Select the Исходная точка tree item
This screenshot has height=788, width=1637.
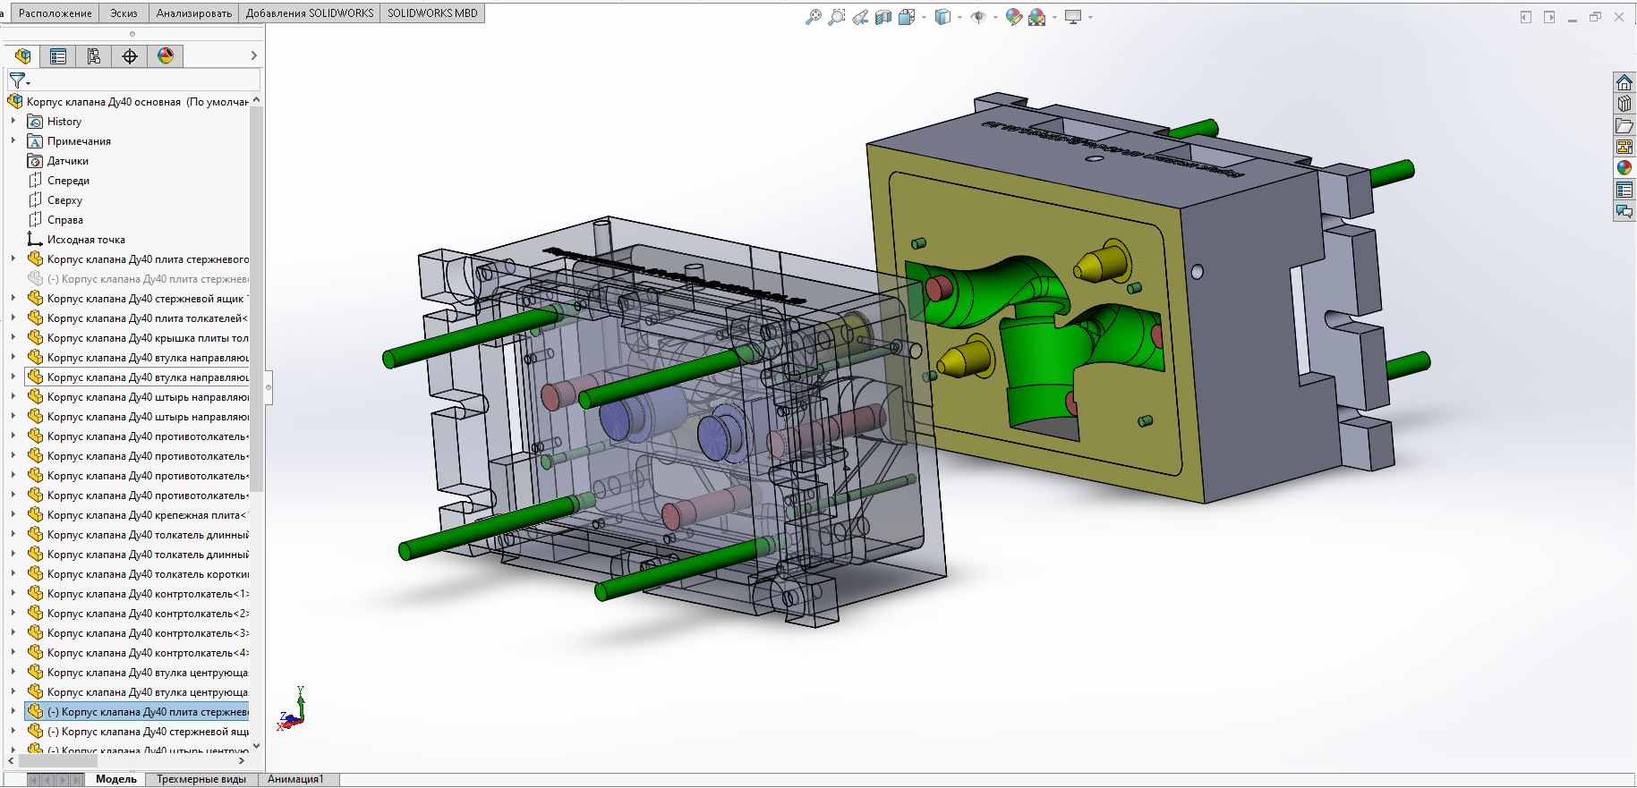pyautogui.click(x=86, y=240)
